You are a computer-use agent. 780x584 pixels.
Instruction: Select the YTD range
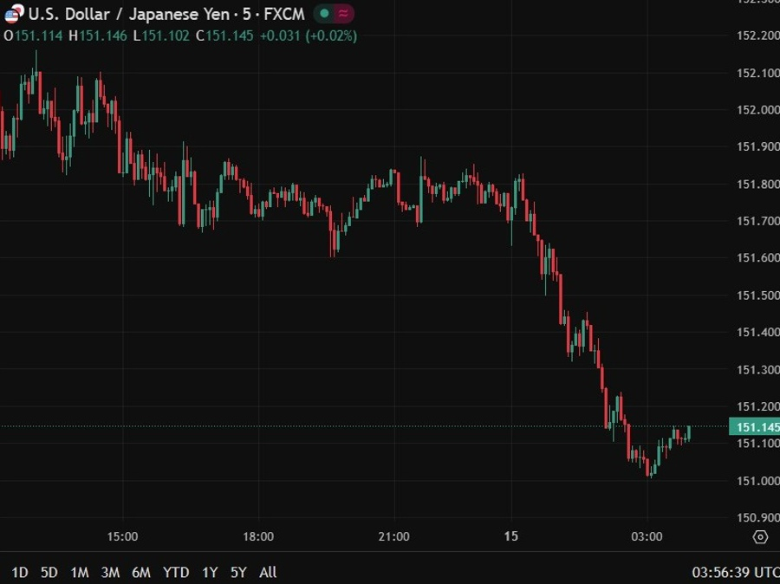pos(176,572)
